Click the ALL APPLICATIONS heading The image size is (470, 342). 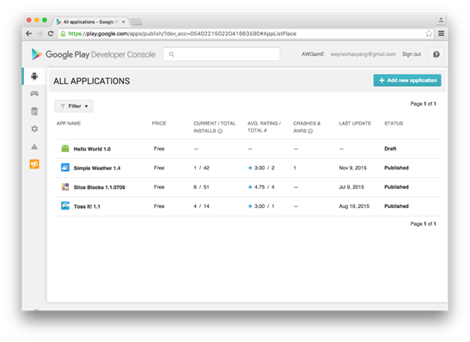[x=92, y=81]
